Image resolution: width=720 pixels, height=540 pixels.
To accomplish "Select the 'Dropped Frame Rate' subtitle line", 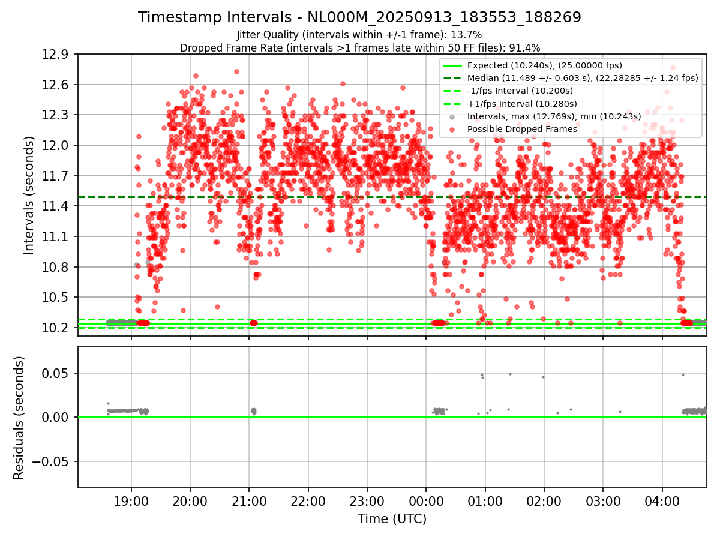I will (359, 47).
